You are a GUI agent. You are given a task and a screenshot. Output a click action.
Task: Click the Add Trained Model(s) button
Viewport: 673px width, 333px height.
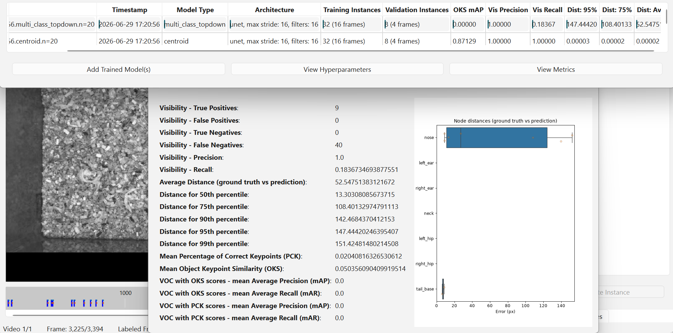coord(119,69)
